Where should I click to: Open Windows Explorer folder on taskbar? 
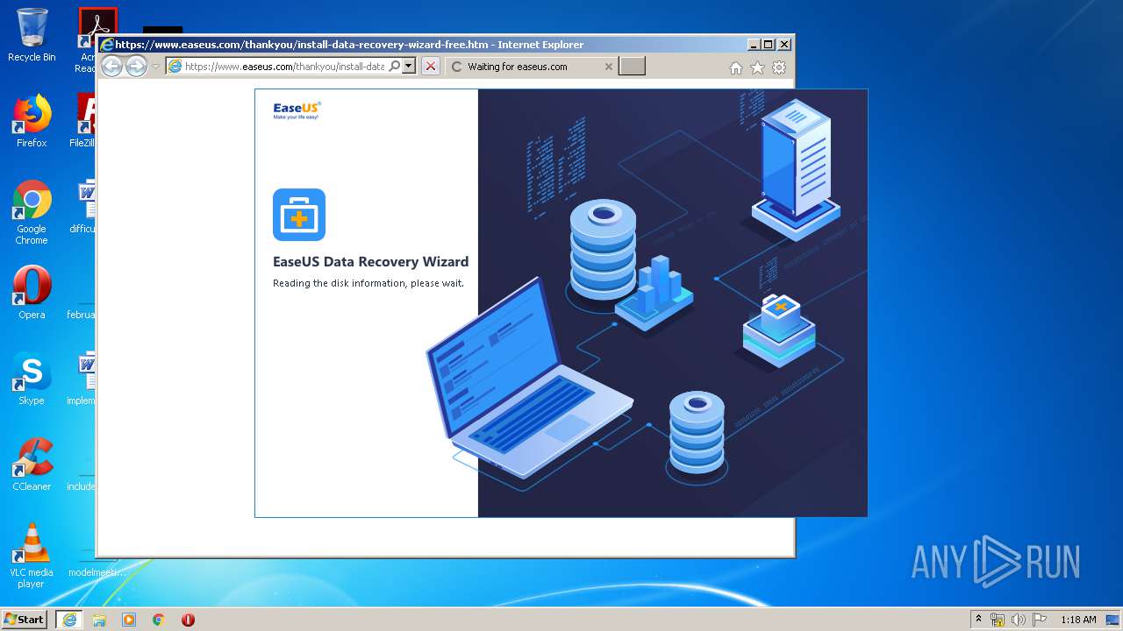pyautogui.click(x=99, y=620)
